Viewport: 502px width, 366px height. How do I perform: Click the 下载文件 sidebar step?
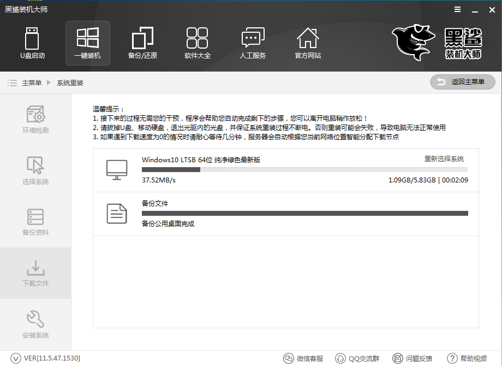[x=35, y=273]
